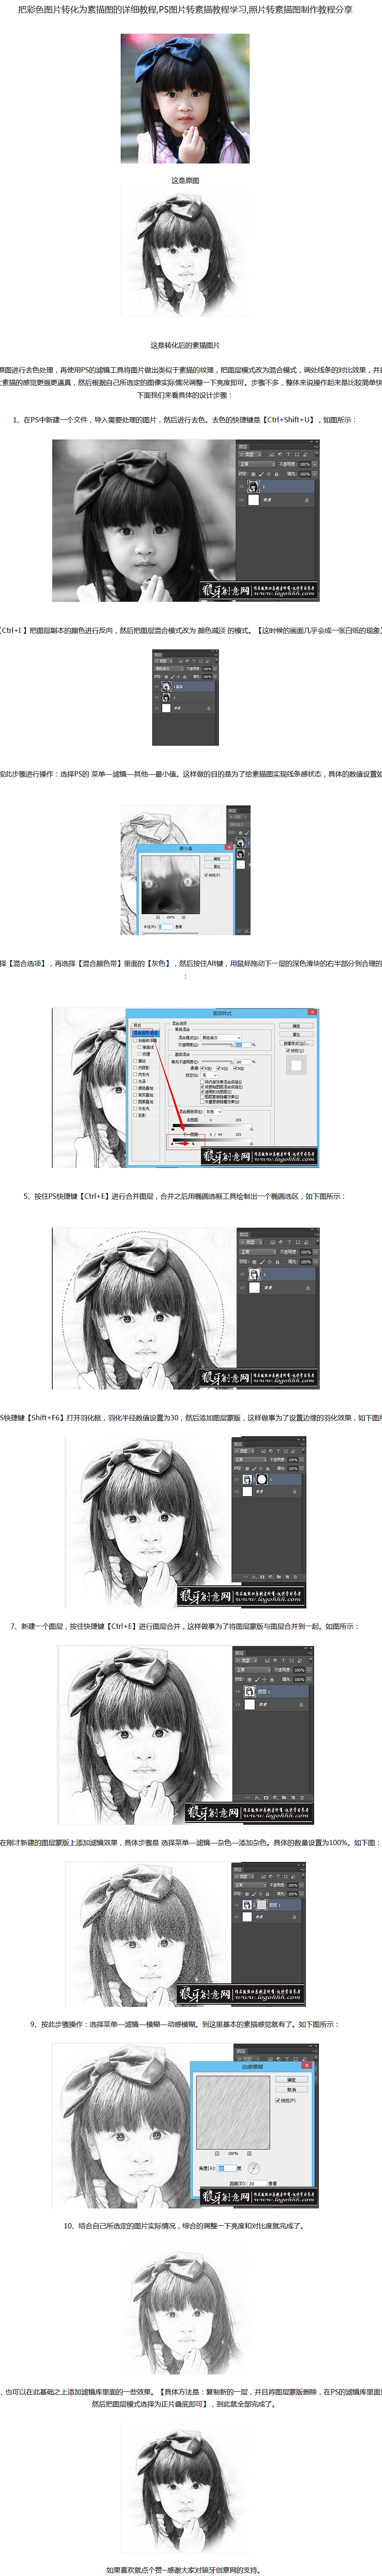The image size is (382, 2576).
Task: Cancel the Minimum filter dialog
Action: (218, 867)
